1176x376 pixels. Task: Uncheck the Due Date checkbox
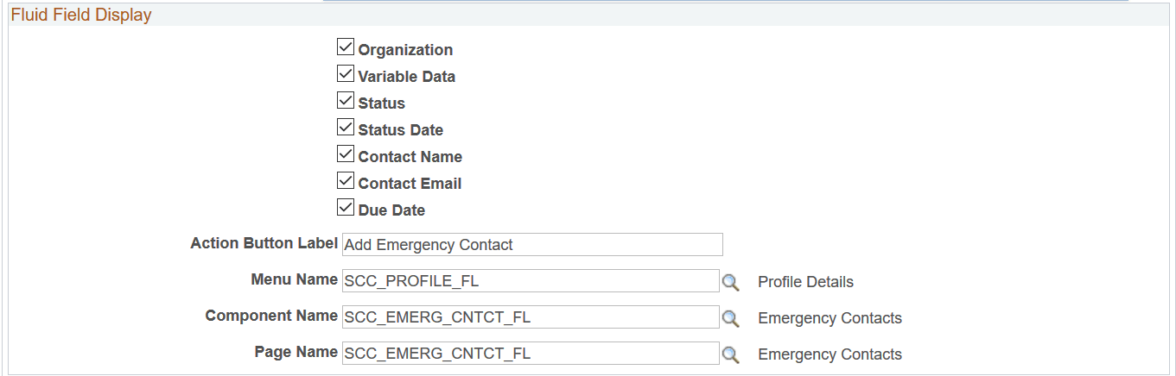click(346, 208)
